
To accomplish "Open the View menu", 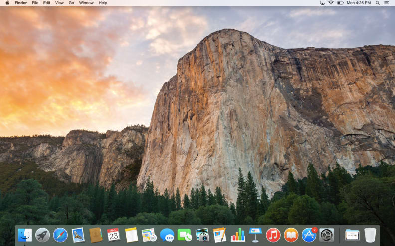I will [59, 3].
